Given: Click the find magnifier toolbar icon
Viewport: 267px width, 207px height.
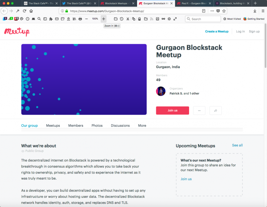Looking at the screenshot, I should [39, 19].
